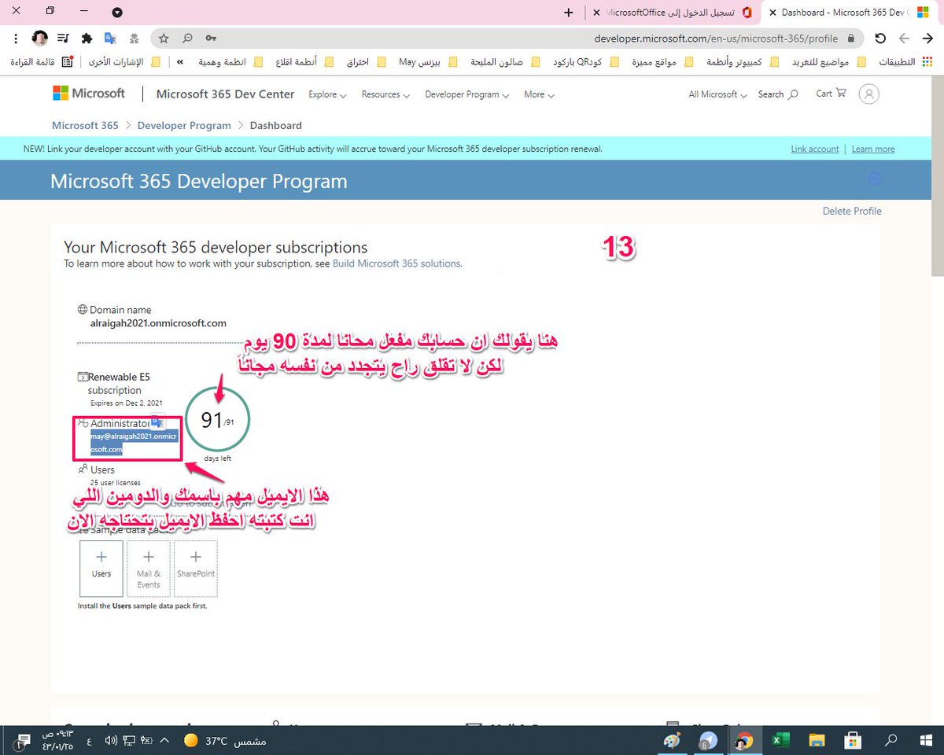Viewport: 944px width, 755px height.
Task: Click browser arrow pointing right
Action: pyautogui.click(x=927, y=38)
